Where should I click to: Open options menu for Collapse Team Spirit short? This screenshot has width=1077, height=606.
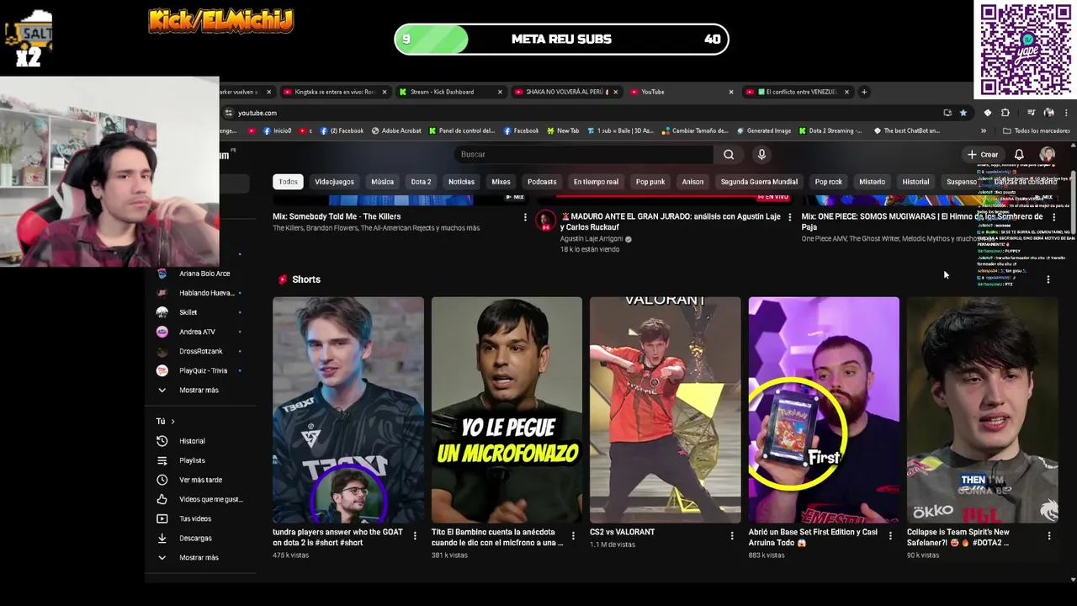coord(1049,535)
